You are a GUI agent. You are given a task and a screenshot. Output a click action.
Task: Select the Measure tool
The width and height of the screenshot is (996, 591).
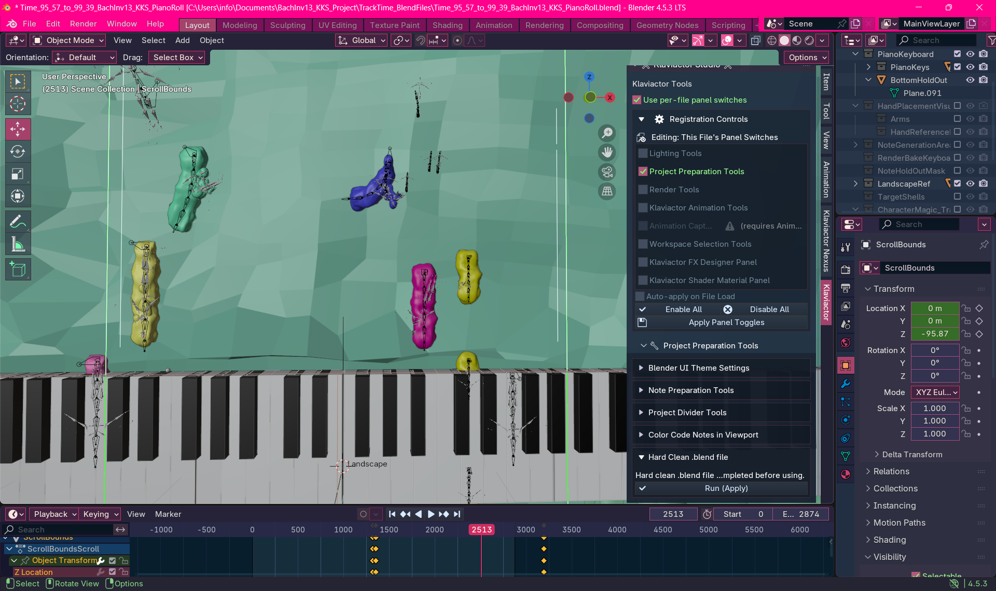(x=18, y=245)
